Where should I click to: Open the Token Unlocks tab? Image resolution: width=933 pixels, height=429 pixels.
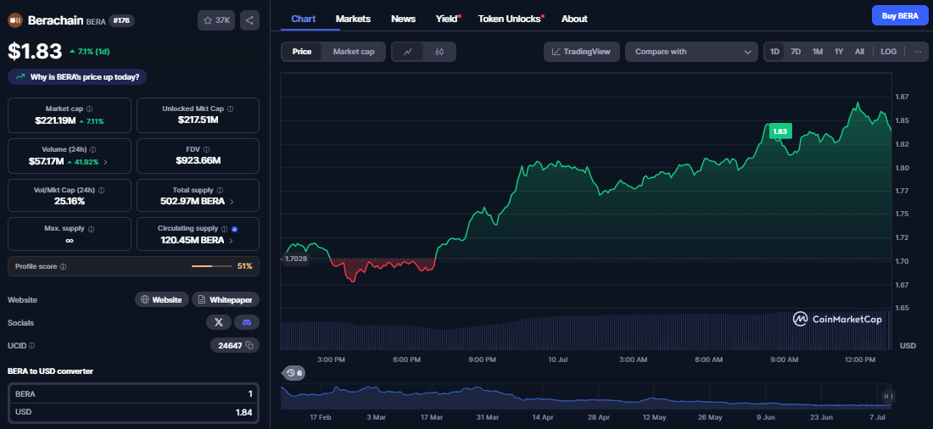[511, 19]
